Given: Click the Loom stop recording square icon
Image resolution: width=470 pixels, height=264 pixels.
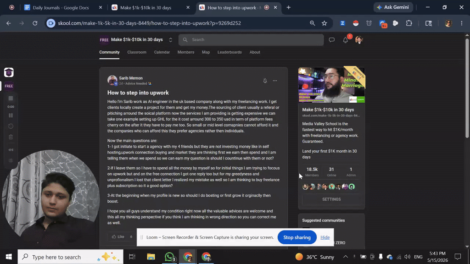Looking at the screenshot, I should click(x=11, y=98).
